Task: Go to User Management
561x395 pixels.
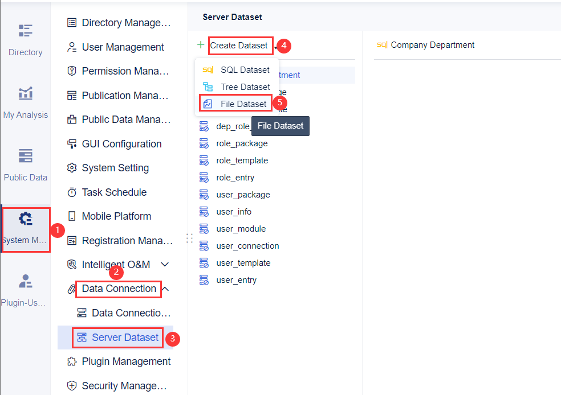Action: point(123,47)
